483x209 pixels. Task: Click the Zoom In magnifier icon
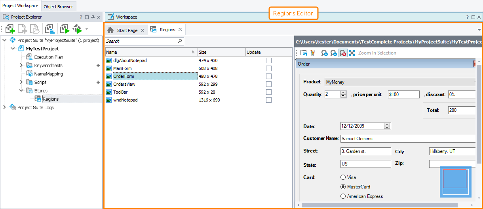pos(324,53)
